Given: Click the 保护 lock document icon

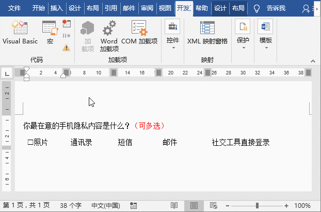Looking at the screenshot, I should click(243, 27).
